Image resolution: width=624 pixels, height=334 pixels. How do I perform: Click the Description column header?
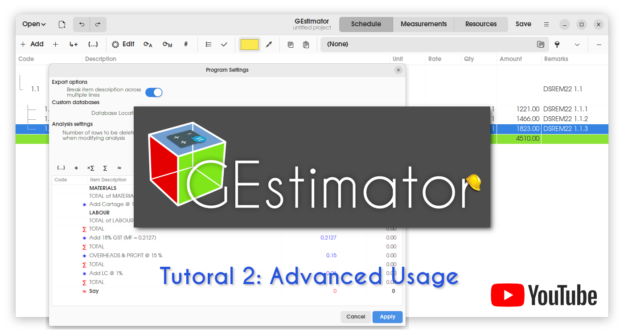point(236,59)
